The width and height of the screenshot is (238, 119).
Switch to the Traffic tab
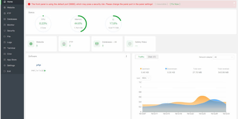point(141,57)
